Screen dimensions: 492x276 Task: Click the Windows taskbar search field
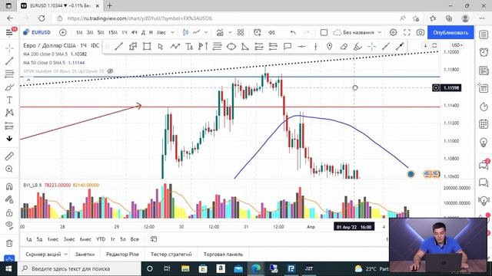tap(79, 269)
